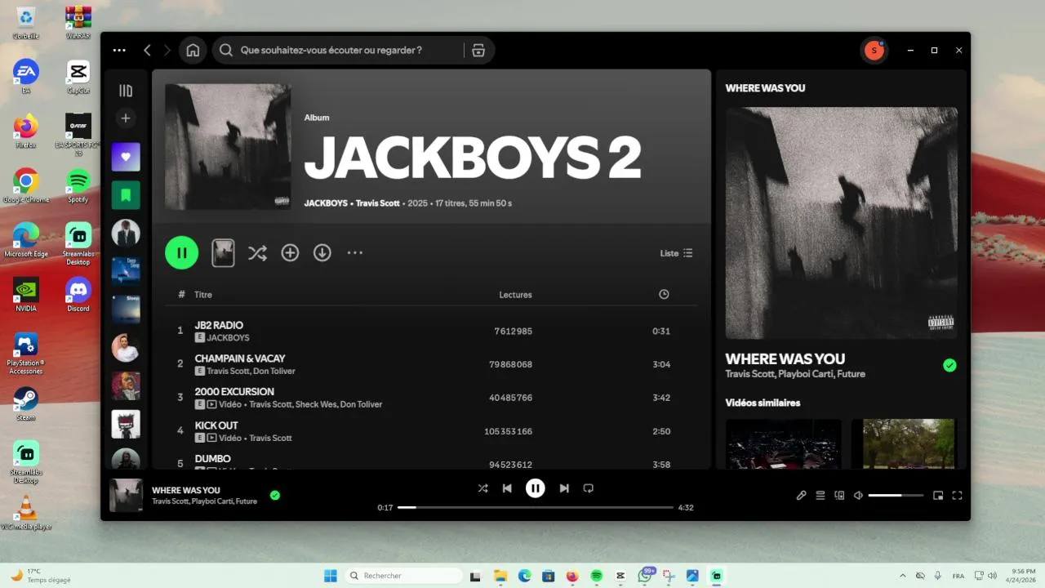Toggle the album canvas preview thumbnail button
Screen dimensions: 1045x588
[x=223, y=252]
